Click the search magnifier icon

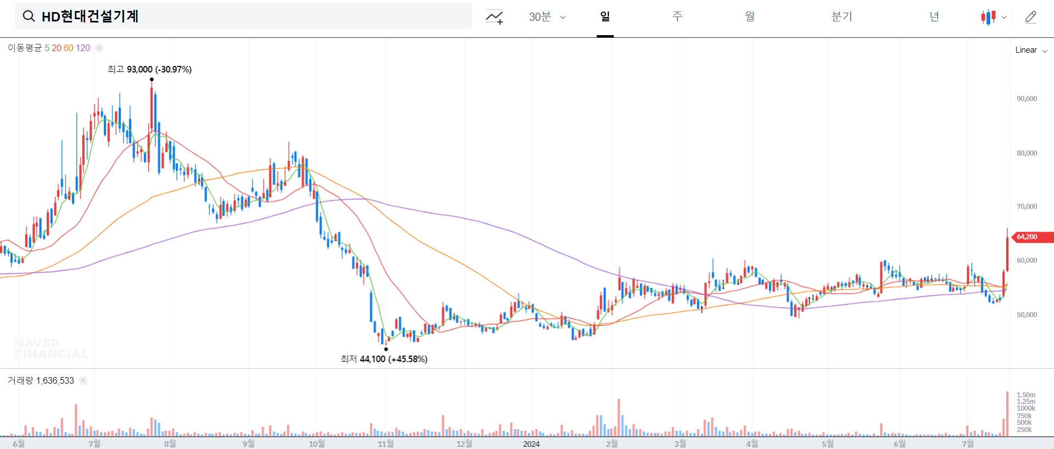tap(29, 16)
